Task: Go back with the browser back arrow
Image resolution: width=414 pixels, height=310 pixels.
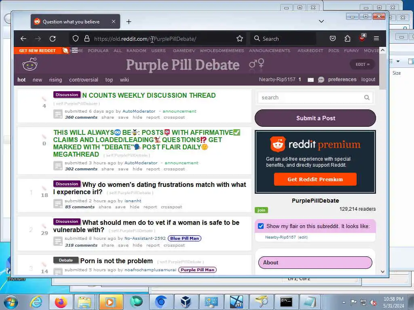Action: click(x=23, y=39)
